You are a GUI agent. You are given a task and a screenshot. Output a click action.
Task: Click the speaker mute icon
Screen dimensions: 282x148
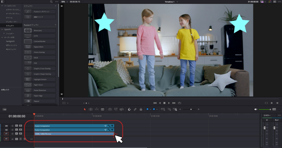coord(256,109)
